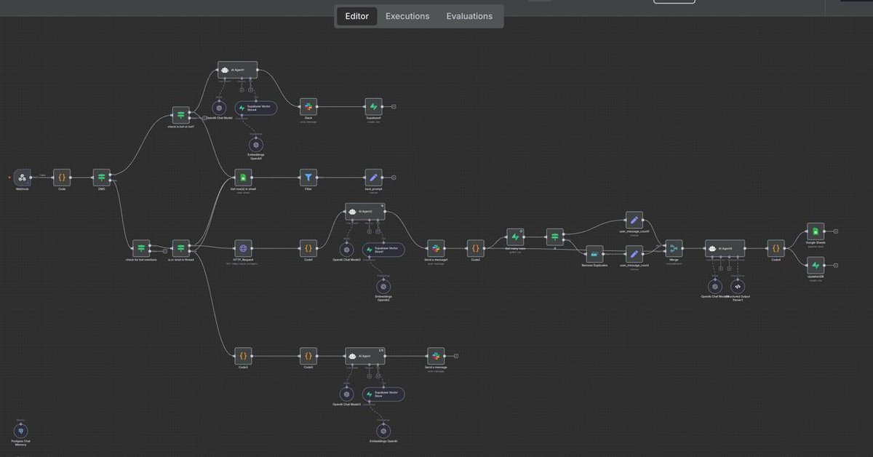Select the UpdatedDB Supabase node
The width and height of the screenshot is (873, 457).
tap(816, 266)
